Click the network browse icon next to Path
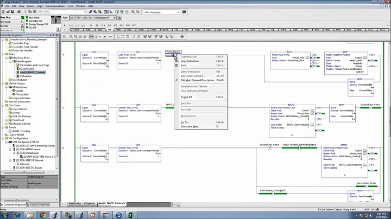 pos(119,18)
